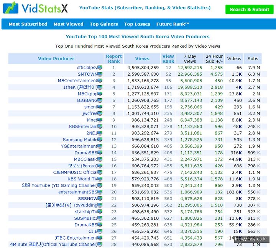The width and height of the screenshot is (276, 248).
Task: Click the videos count 182.8K
Action: coord(234,192)
